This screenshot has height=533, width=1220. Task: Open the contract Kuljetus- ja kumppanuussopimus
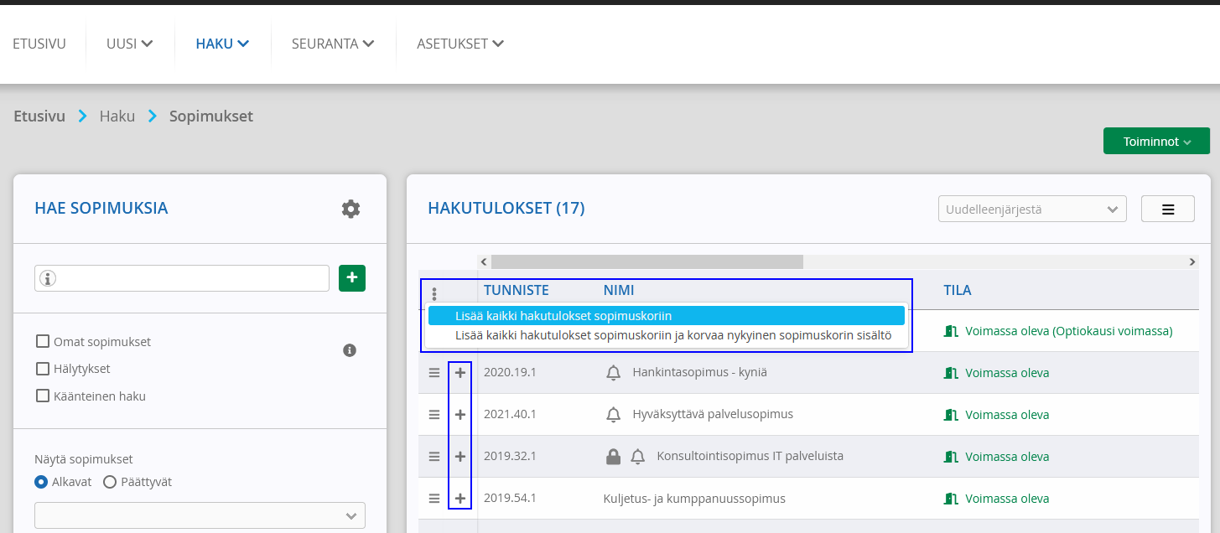(x=694, y=499)
